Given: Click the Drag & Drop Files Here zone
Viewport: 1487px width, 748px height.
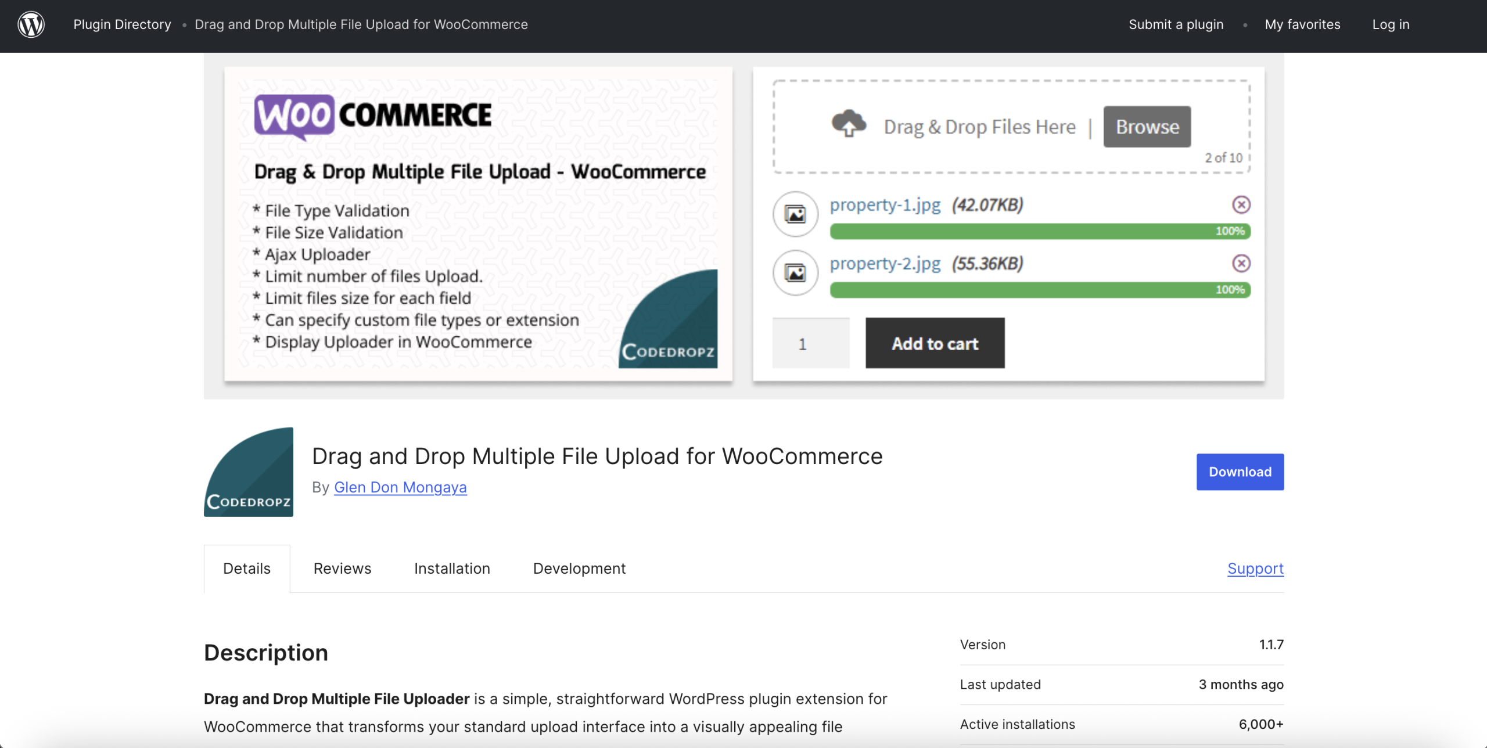Looking at the screenshot, I should [1011, 127].
